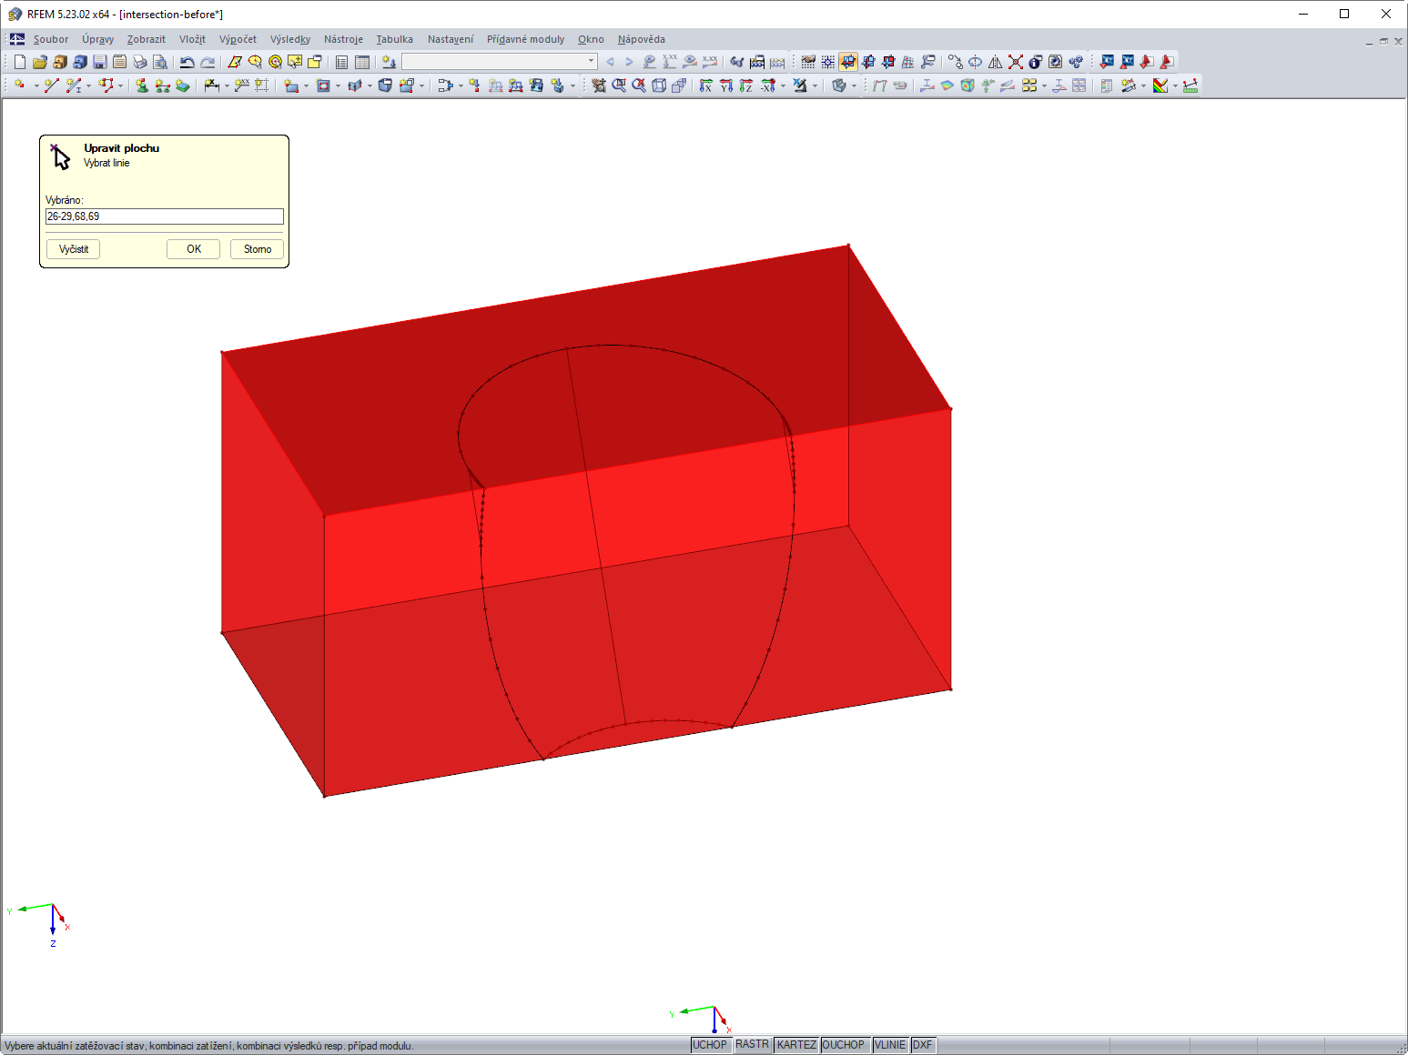
Task: Expand the dimension tool dropdown arrow
Action: (227, 86)
